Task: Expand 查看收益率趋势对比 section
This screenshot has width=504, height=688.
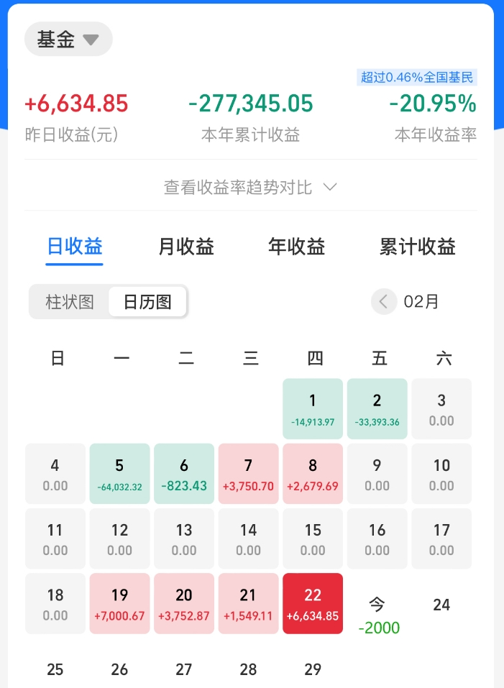Action: pos(250,188)
